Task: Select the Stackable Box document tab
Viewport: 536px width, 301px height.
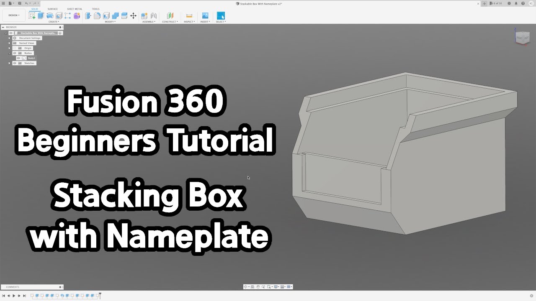Action: pos(259,3)
